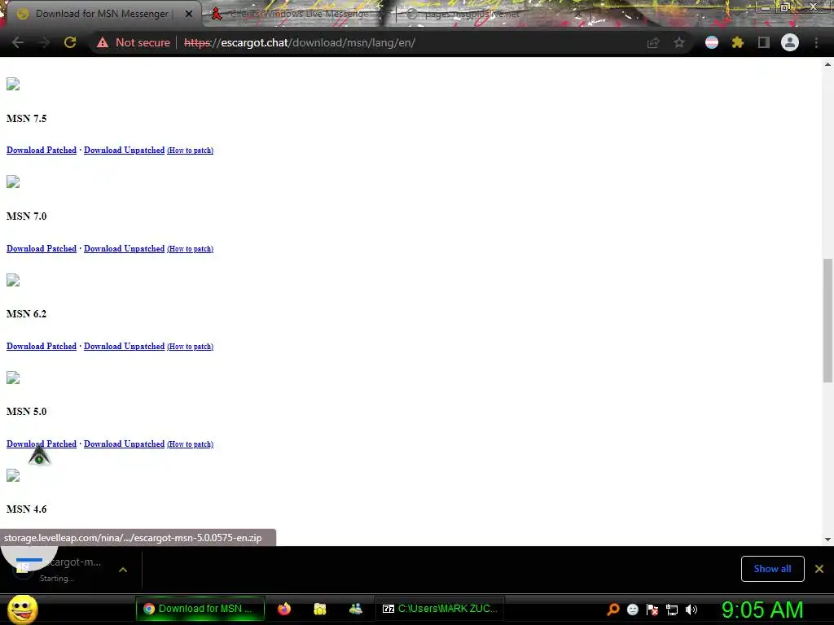This screenshot has width=834, height=625.
Task: Reload the escargot.chat page
Action: [x=70, y=42]
